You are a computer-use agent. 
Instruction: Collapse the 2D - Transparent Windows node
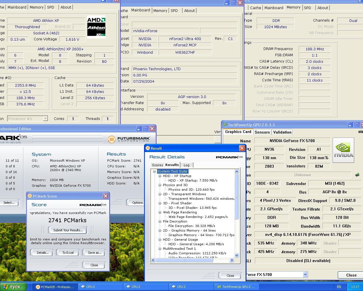160,194
